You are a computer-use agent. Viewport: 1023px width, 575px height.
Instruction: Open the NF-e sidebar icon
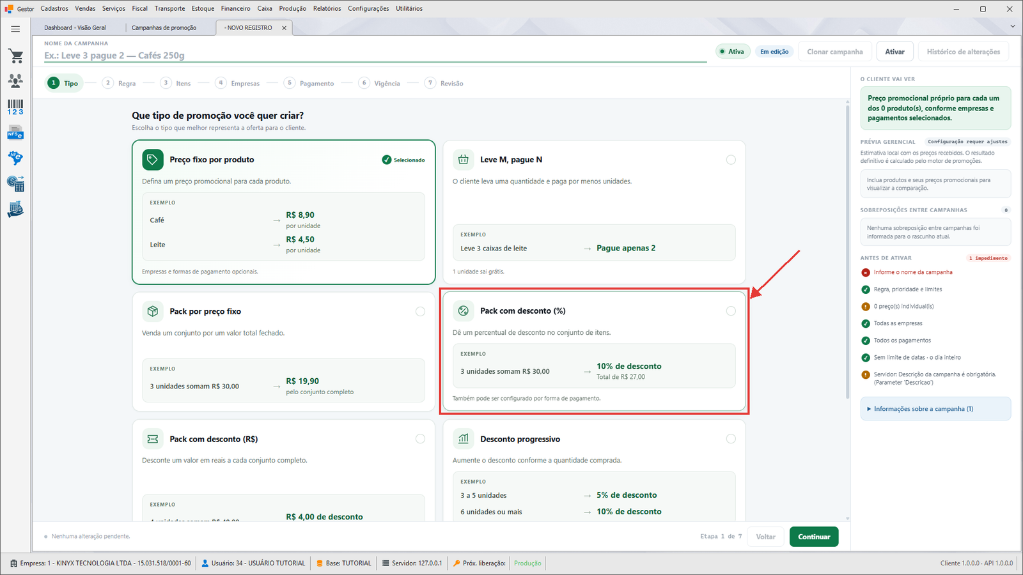[15, 158]
